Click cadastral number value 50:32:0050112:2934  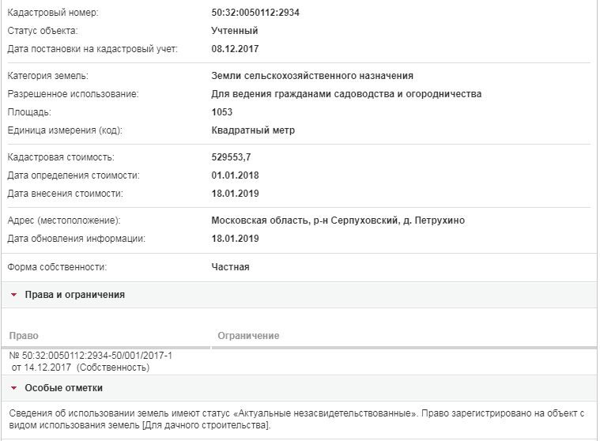point(255,13)
